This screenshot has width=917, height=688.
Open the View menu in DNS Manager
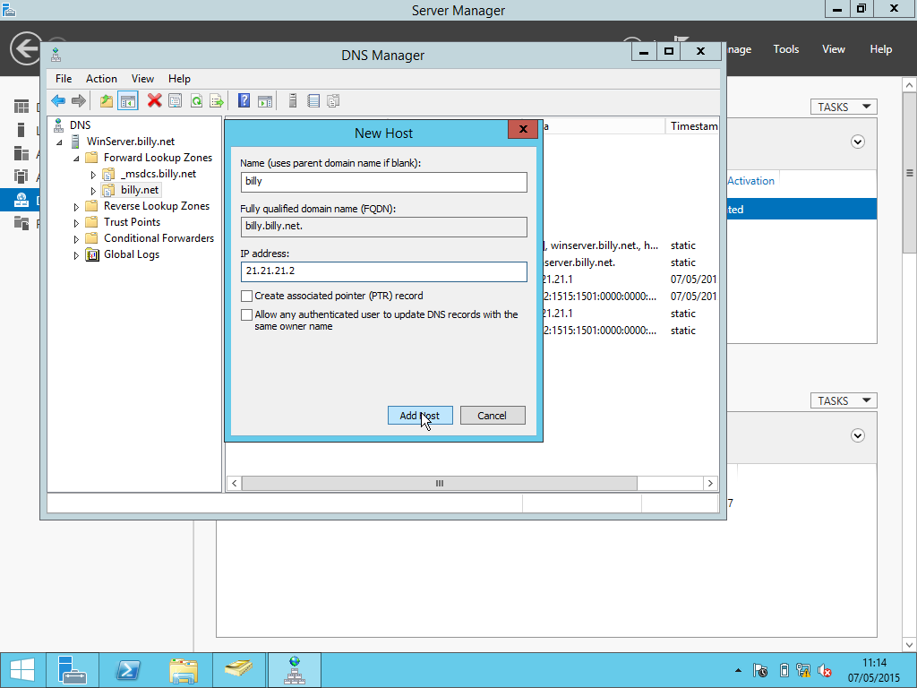pyautogui.click(x=142, y=79)
